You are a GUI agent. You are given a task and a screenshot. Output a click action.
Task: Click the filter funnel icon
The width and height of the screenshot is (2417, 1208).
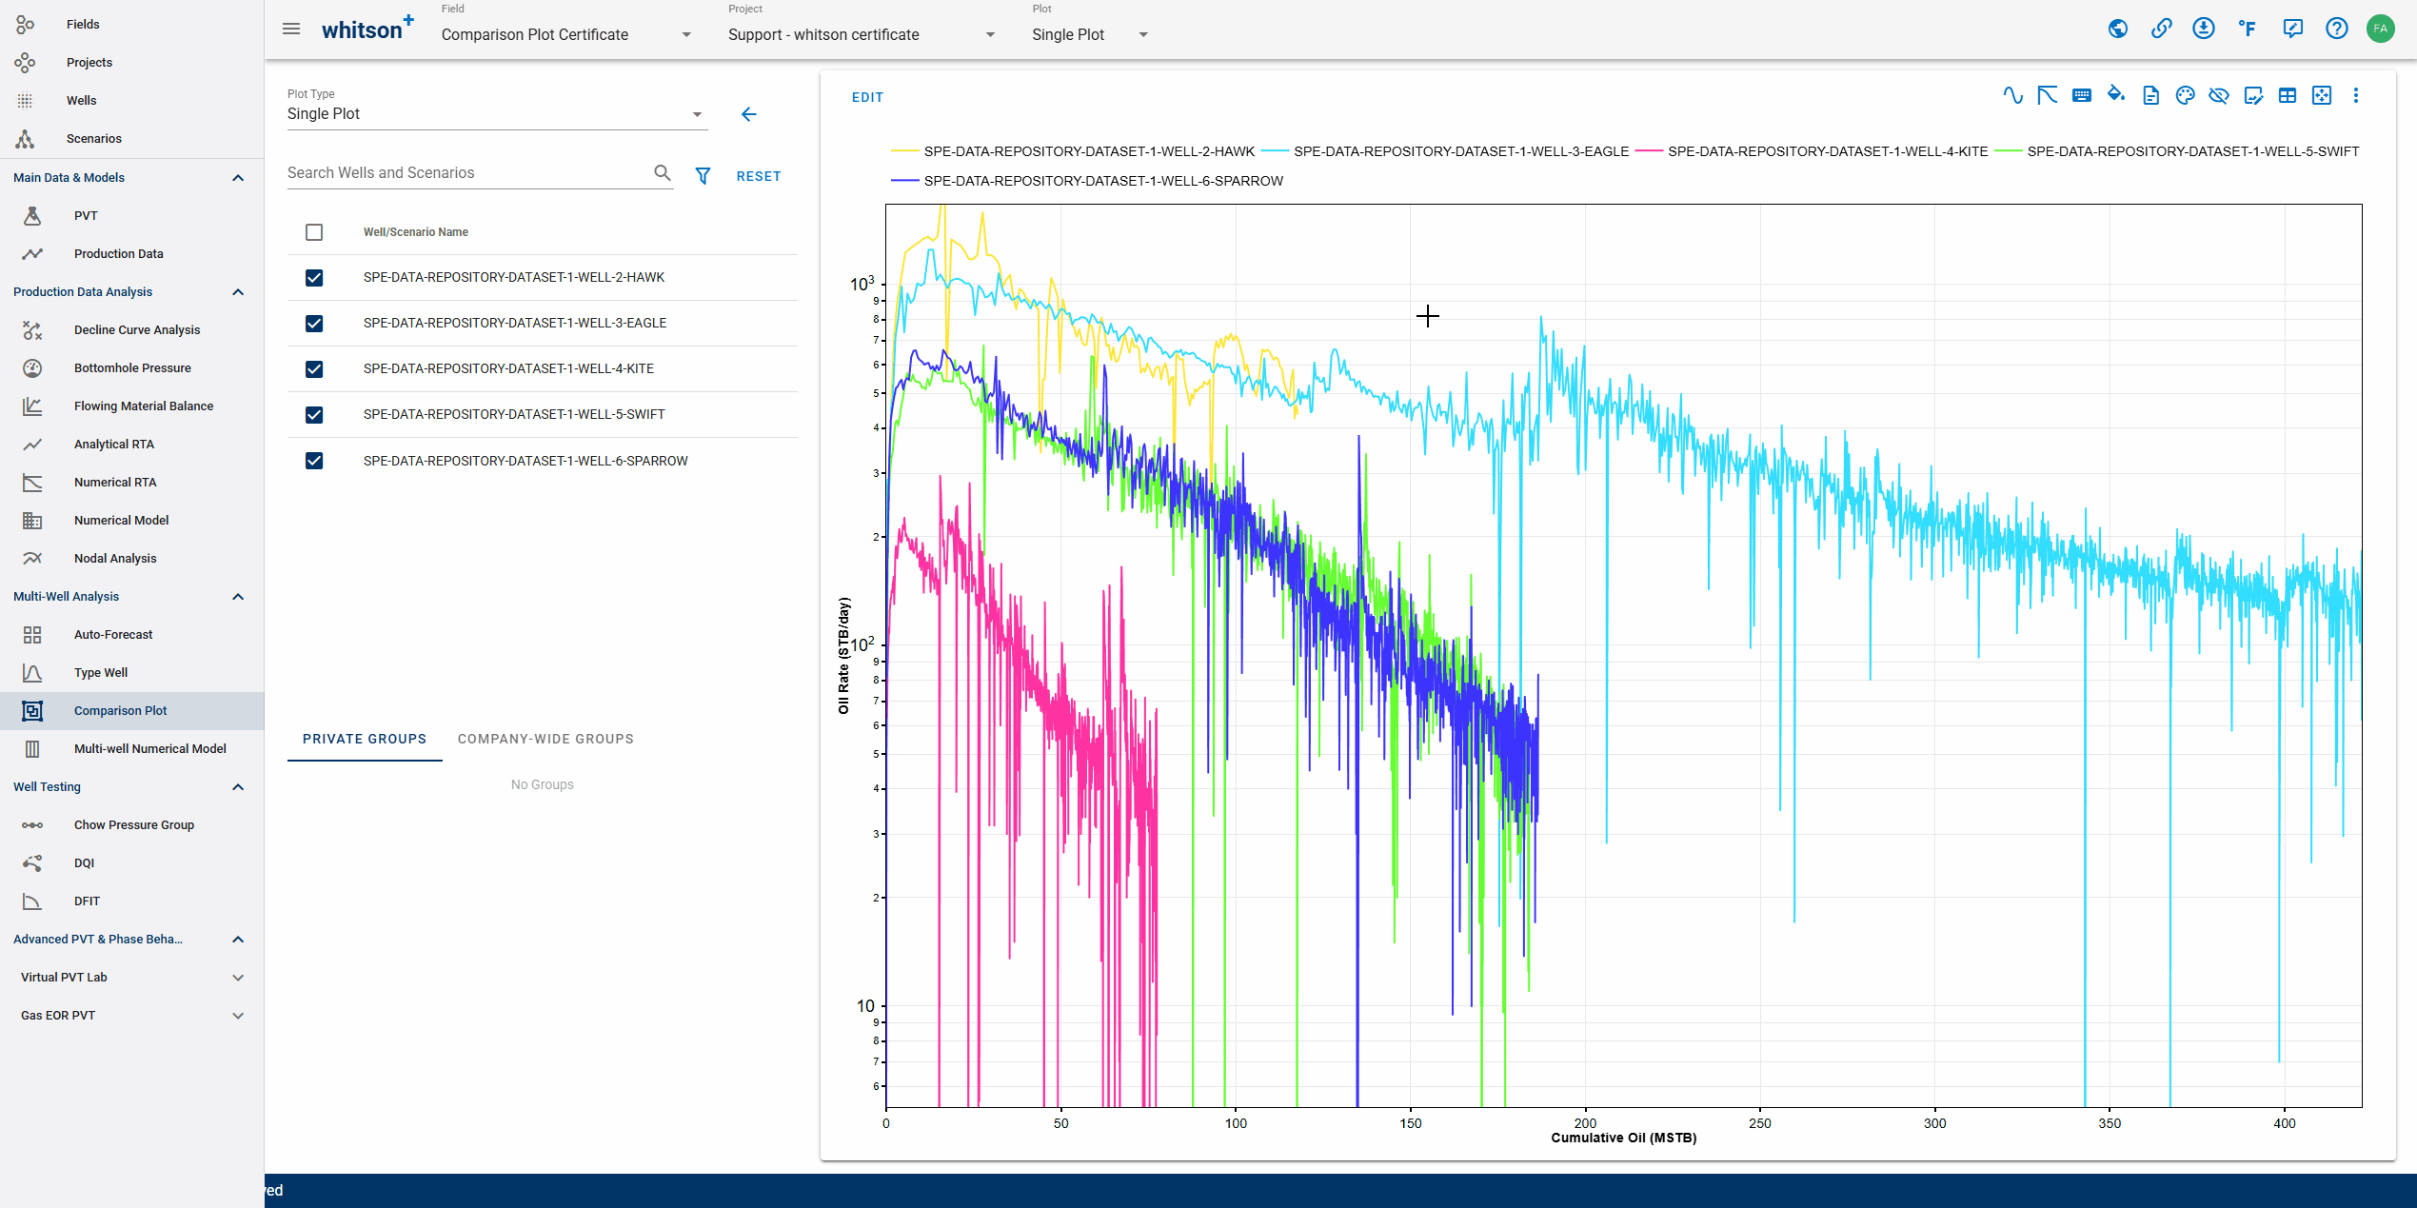point(703,176)
